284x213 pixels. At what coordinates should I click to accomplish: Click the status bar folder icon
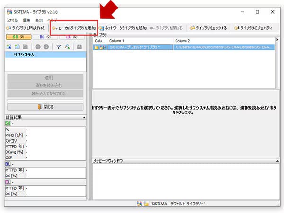(x=146, y=204)
